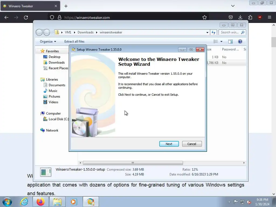
Task: Open Windows Explorer taskbar button
Action: [57, 202]
